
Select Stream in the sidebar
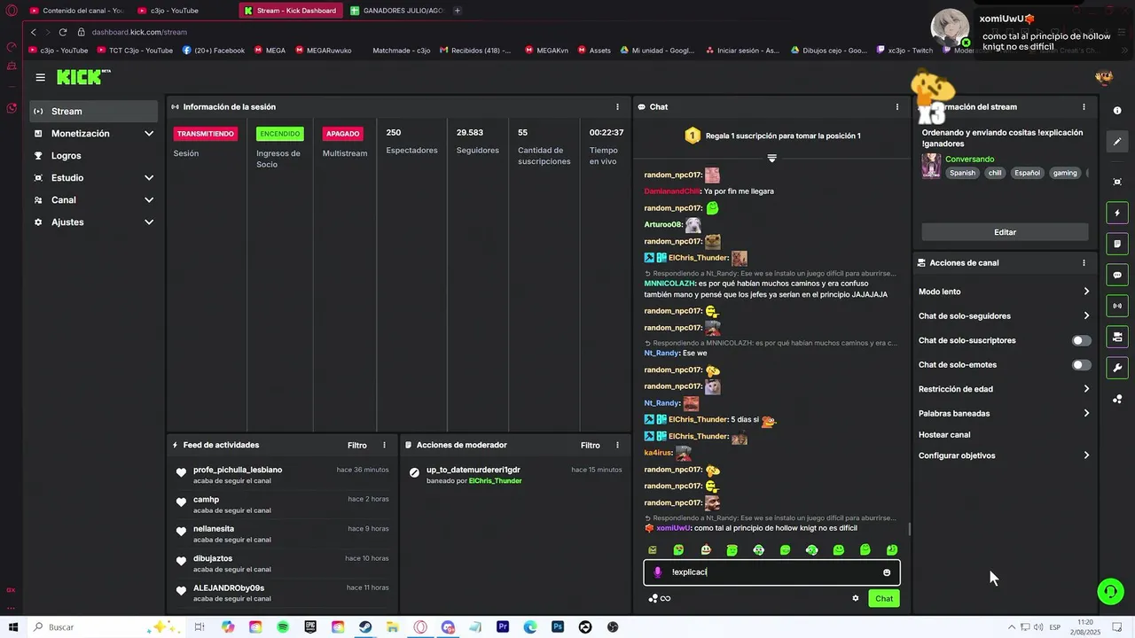pyautogui.click(x=93, y=112)
